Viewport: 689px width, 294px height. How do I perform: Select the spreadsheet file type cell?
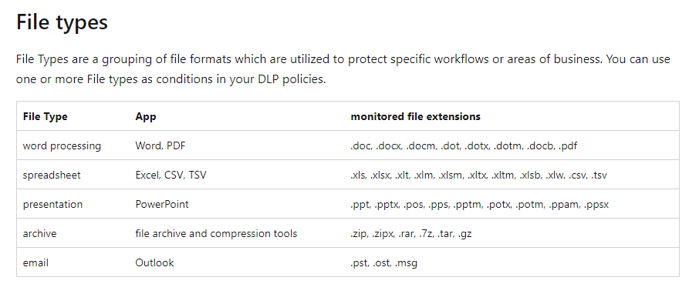52,175
